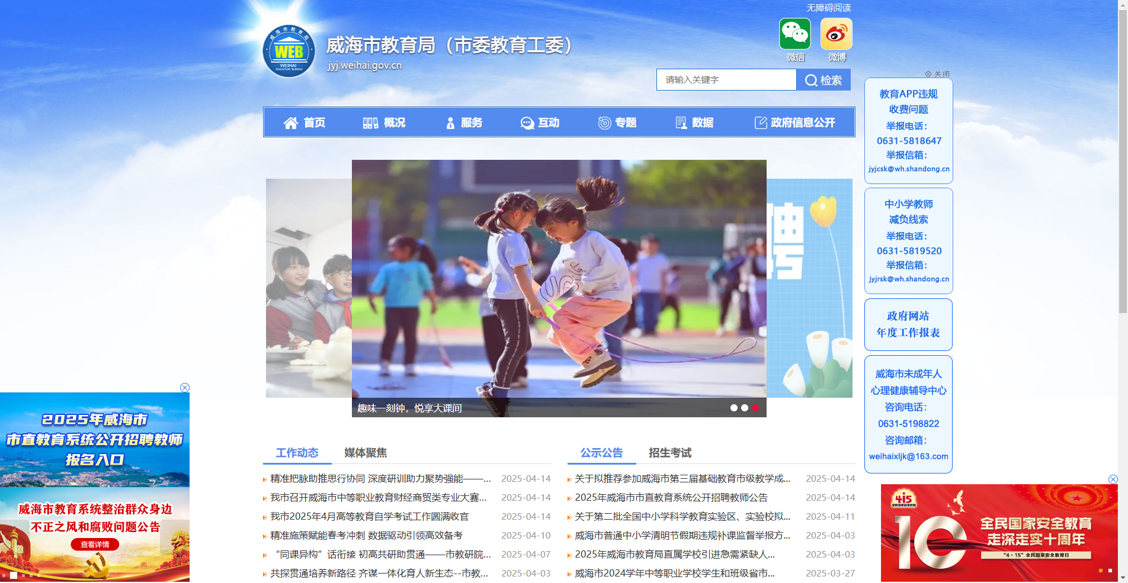Open the 概况 navigation menu
1128x583 pixels.
click(x=393, y=123)
